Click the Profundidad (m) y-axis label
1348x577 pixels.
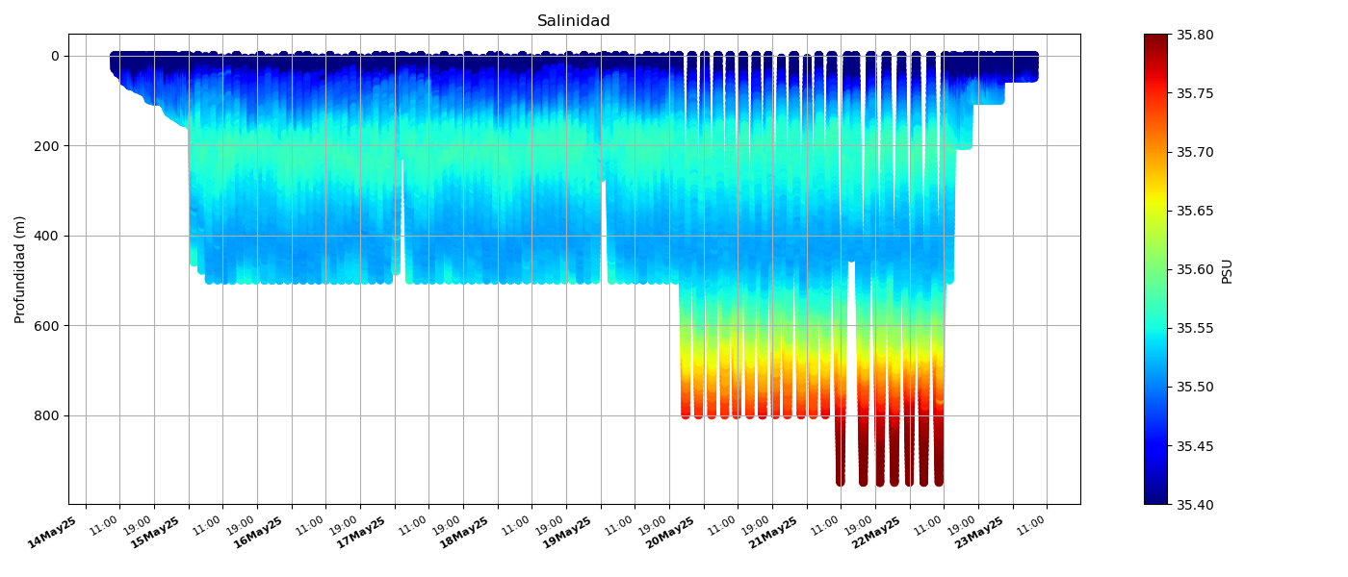point(20,269)
